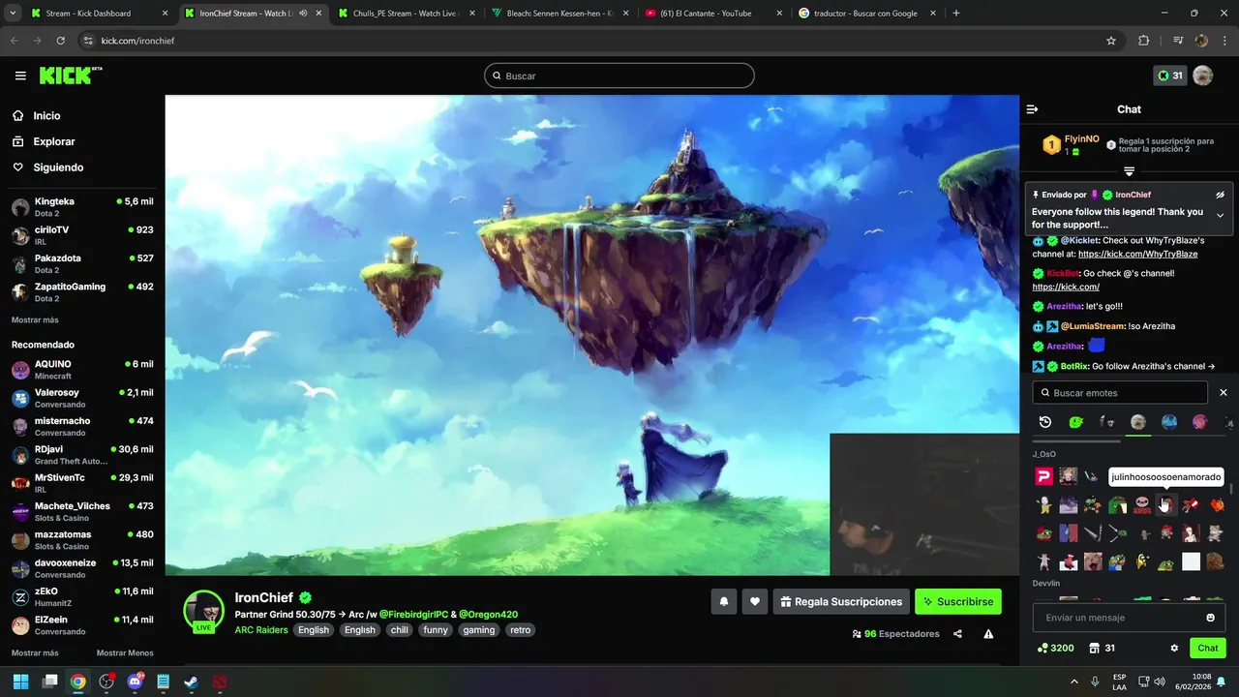Open ZapatitoGaming channel in sidebar
Image resolution: width=1239 pixels, height=697 pixels.
(81, 292)
